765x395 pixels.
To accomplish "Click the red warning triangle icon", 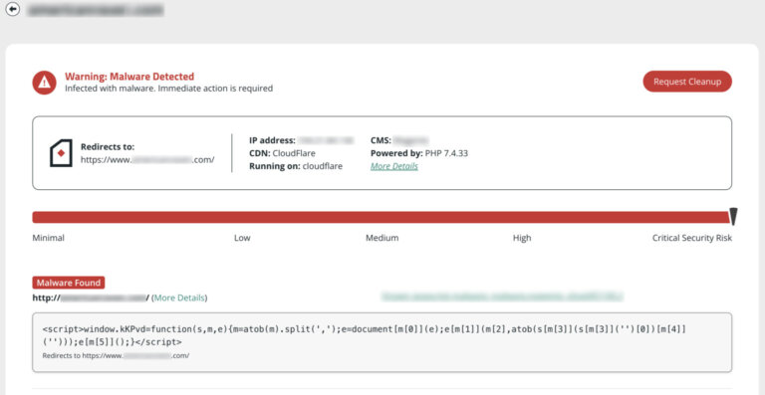I will point(45,83).
